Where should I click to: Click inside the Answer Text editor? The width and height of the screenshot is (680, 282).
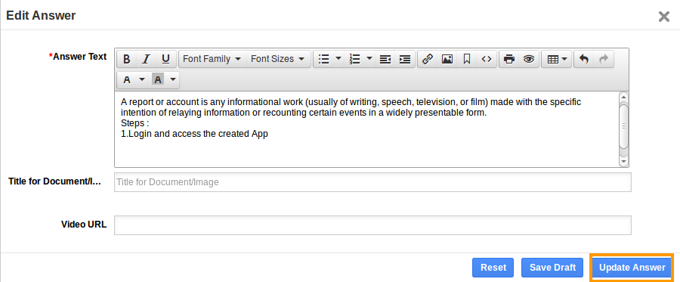click(366, 129)
